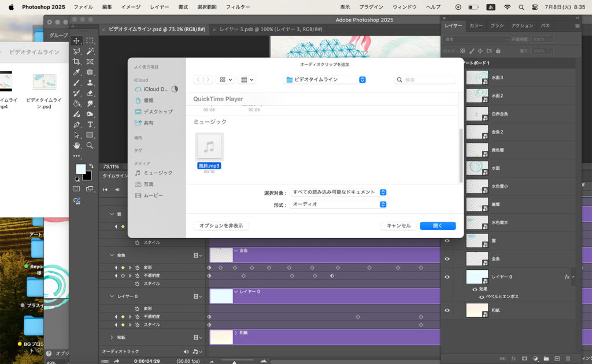Open the ファイル menu
Image resolution: width=592 pixels, height=364 pixels.
pyautogui.click(x=83, y=7)
